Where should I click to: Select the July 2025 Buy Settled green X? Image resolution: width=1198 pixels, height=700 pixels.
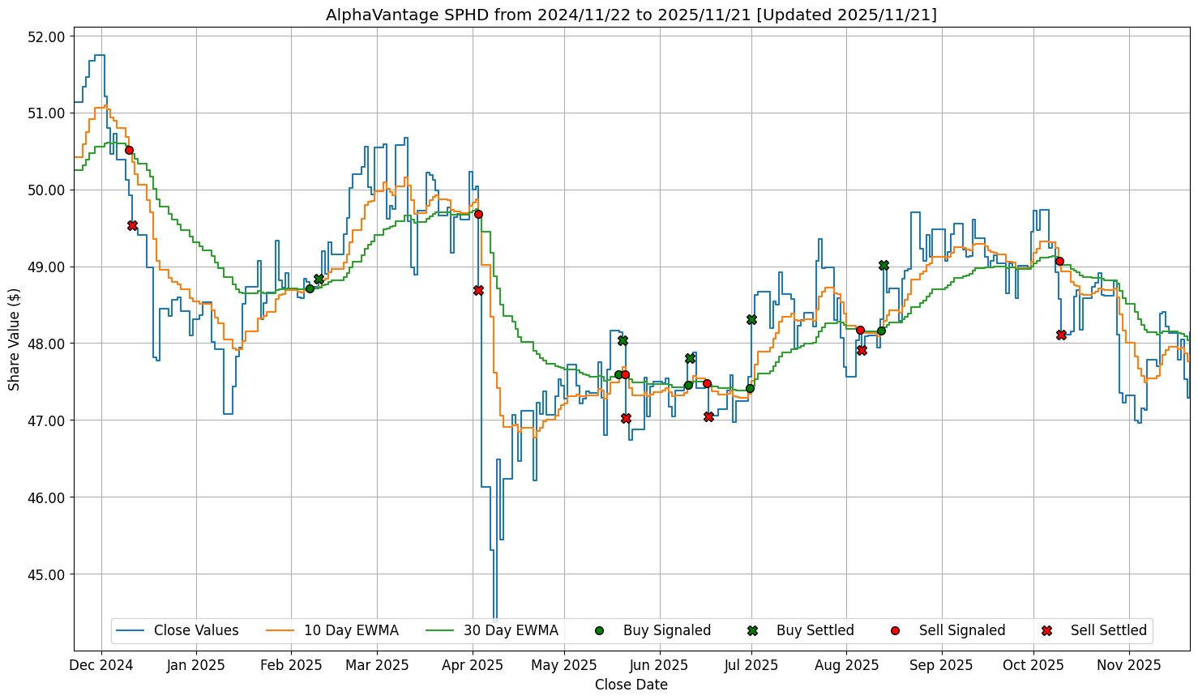(751, 319)
